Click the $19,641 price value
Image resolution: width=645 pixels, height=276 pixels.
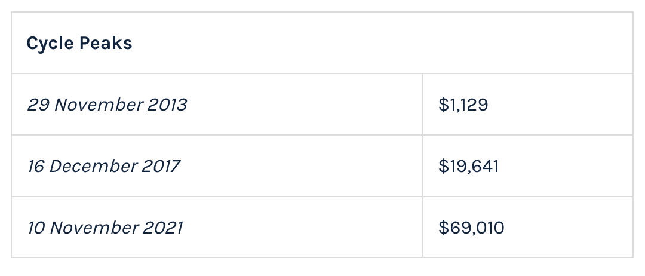468,166
